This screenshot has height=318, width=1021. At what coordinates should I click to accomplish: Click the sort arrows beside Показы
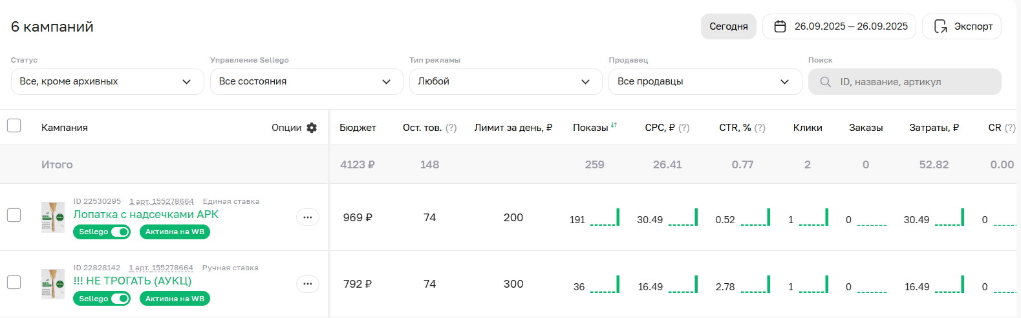coord(614,125)
